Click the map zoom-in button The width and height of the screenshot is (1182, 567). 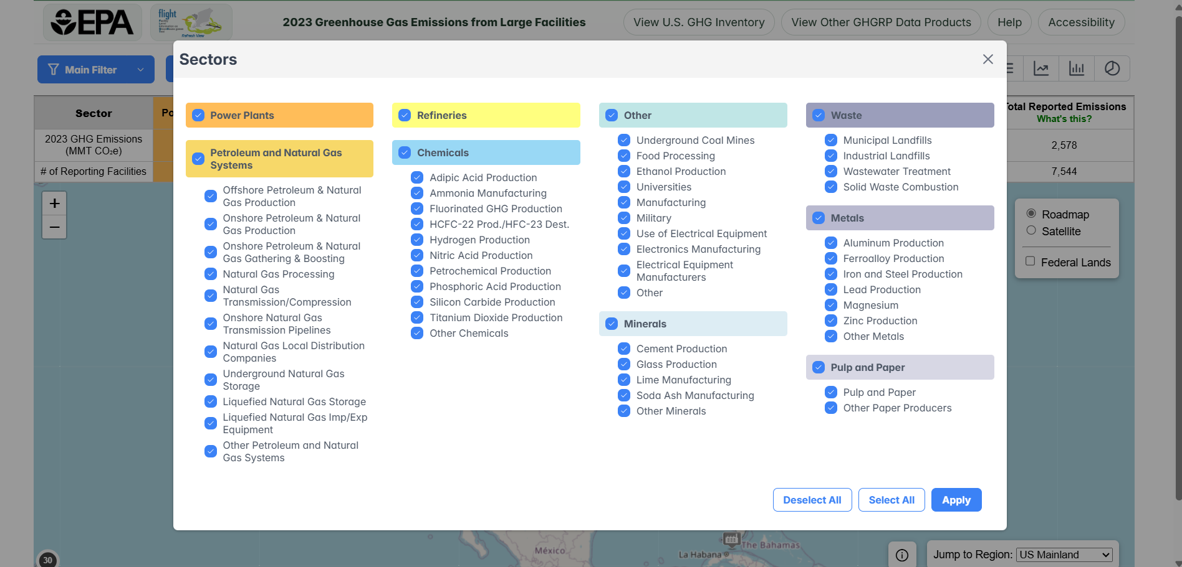point(54,202)
